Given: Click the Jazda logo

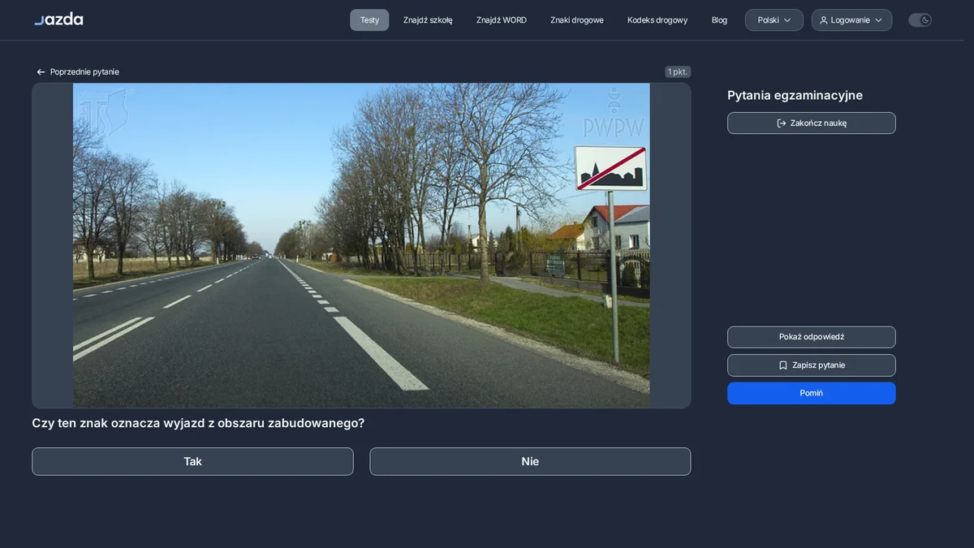Looking at the screenshot, I should point(58,19).
